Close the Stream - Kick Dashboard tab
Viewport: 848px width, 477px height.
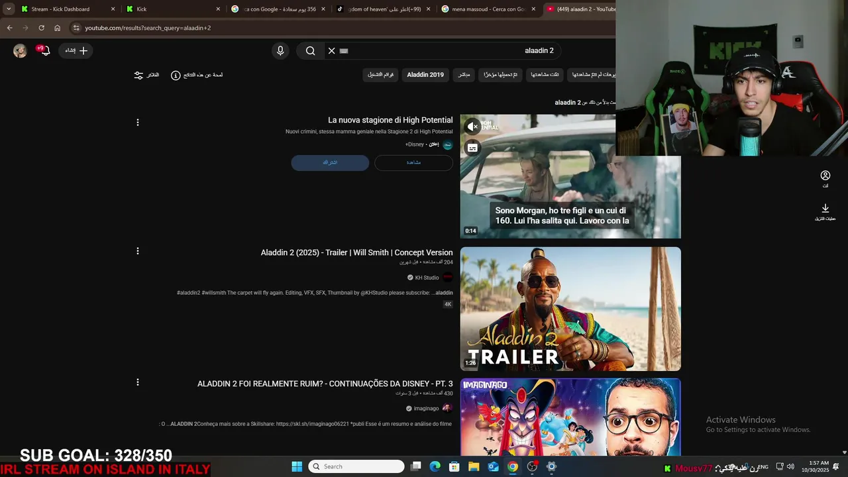(x=113, y=9)
